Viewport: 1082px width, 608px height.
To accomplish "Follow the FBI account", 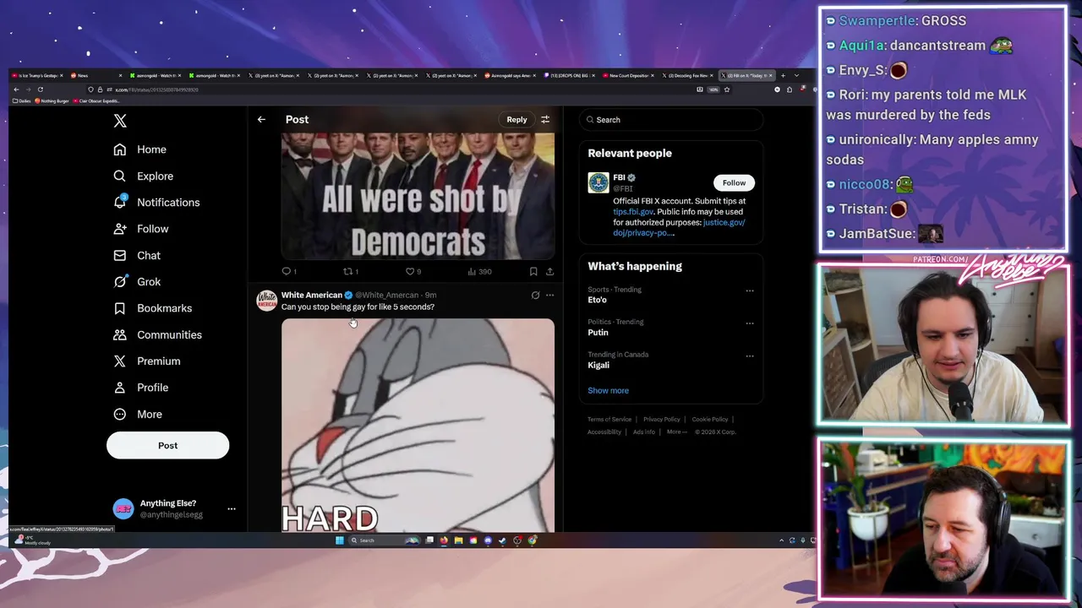I will (x=734, y=182).
